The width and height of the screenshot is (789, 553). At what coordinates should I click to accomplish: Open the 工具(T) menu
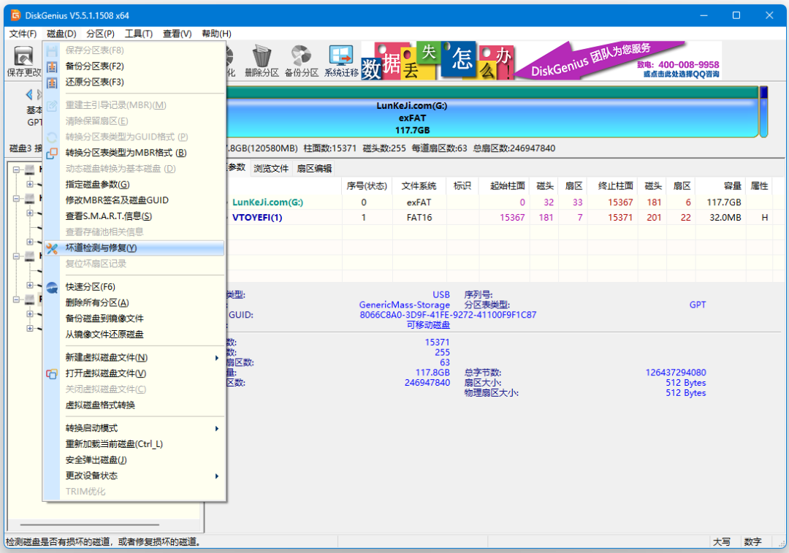(138, 34)
